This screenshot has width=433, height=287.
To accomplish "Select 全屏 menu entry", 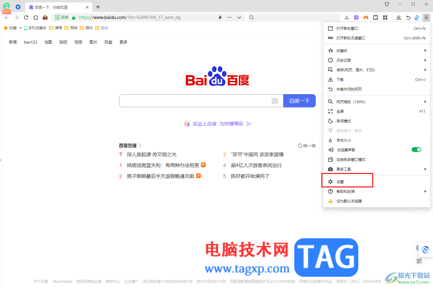I will point(377,111).
